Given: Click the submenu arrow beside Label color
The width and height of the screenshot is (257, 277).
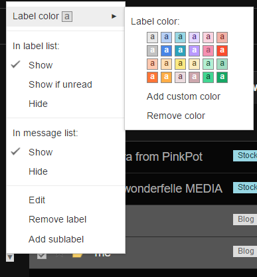Looking at the screenshot, I should pos(114,17).
